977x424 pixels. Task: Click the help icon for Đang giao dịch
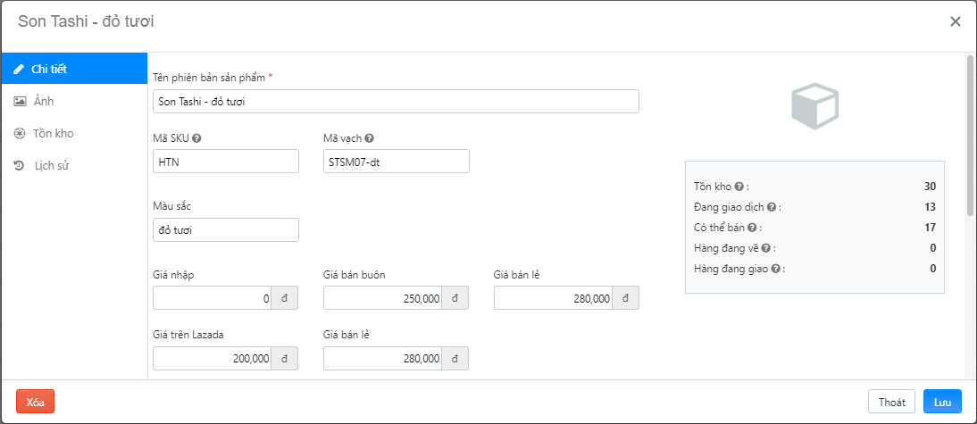point(772,207)
